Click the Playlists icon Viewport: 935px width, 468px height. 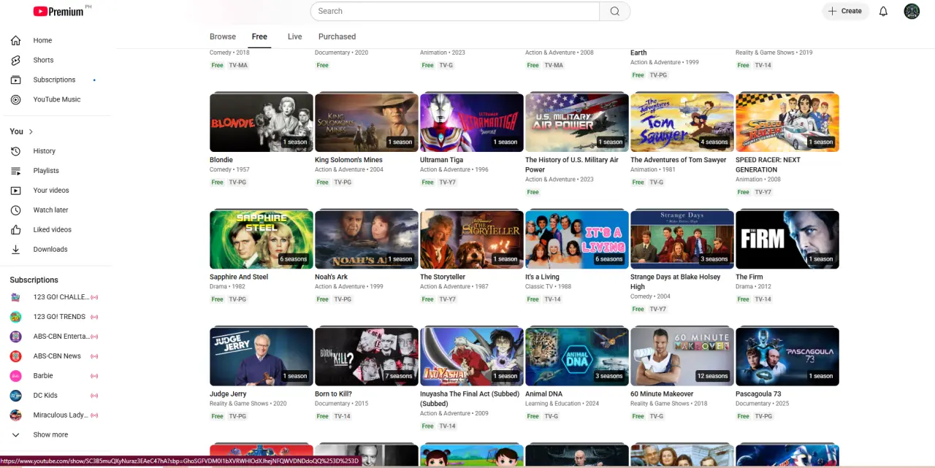pos(16,171)
